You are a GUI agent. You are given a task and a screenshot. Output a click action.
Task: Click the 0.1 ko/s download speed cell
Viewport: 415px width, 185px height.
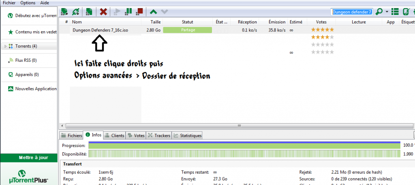(249, 30)
